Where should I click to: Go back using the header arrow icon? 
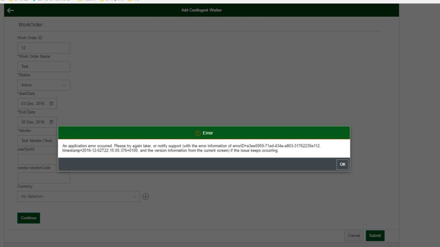[x=10, y=10]
